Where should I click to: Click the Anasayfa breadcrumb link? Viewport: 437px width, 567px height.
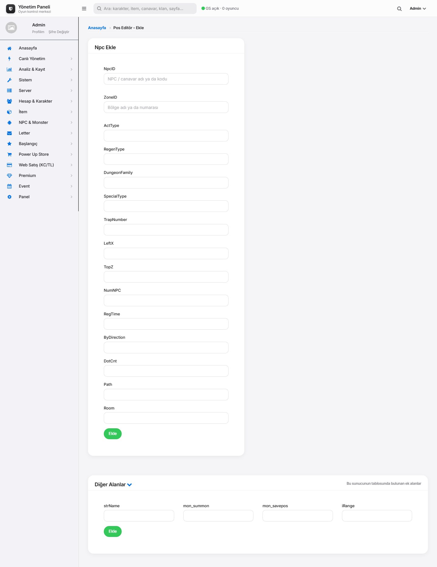click(x=97, y=28)
